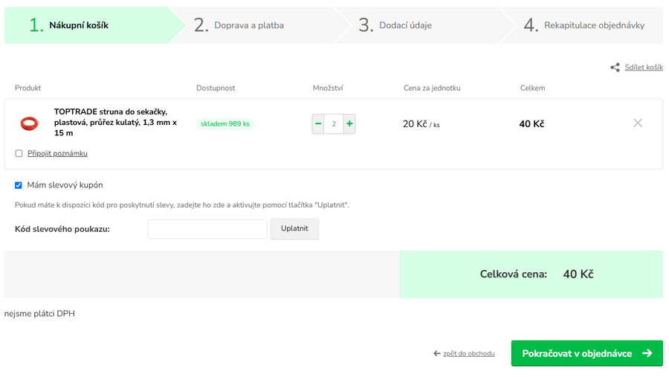Click the left arrow before zpět do obchodu

pos(437,354)
